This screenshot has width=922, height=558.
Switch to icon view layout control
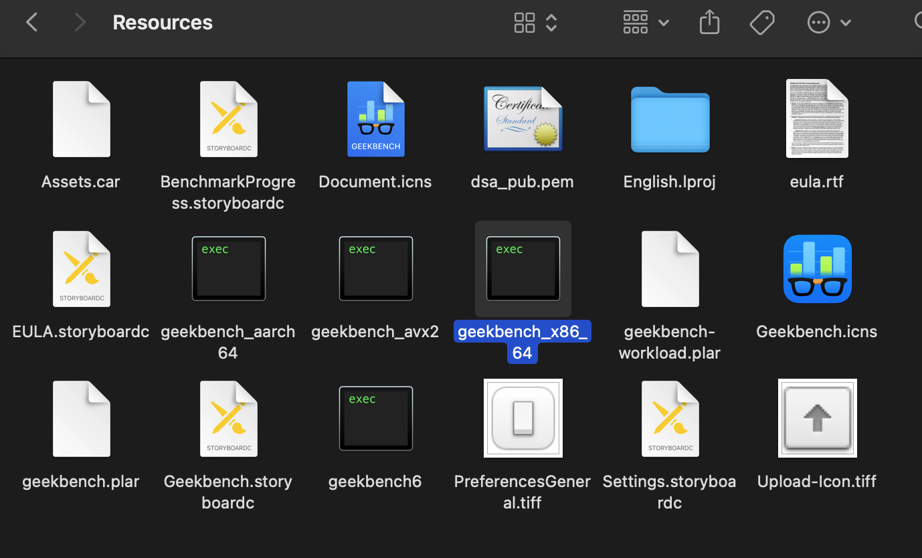[x=525, y=22]
